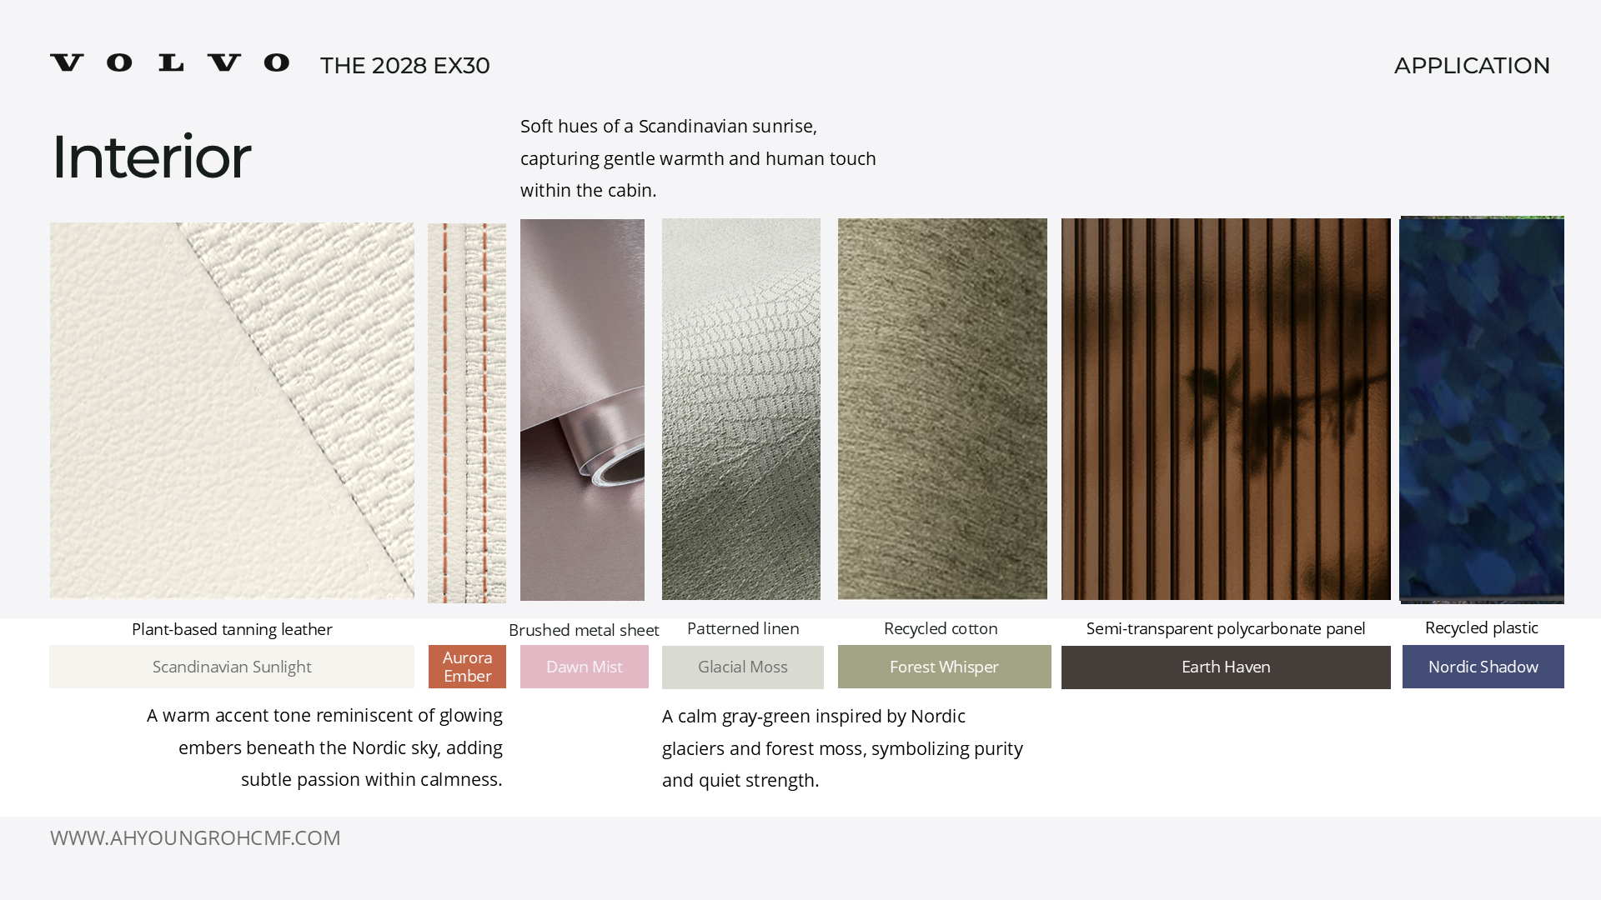Open the blue recycled plastic image
1601x900 pixels.
point(1482,410)
